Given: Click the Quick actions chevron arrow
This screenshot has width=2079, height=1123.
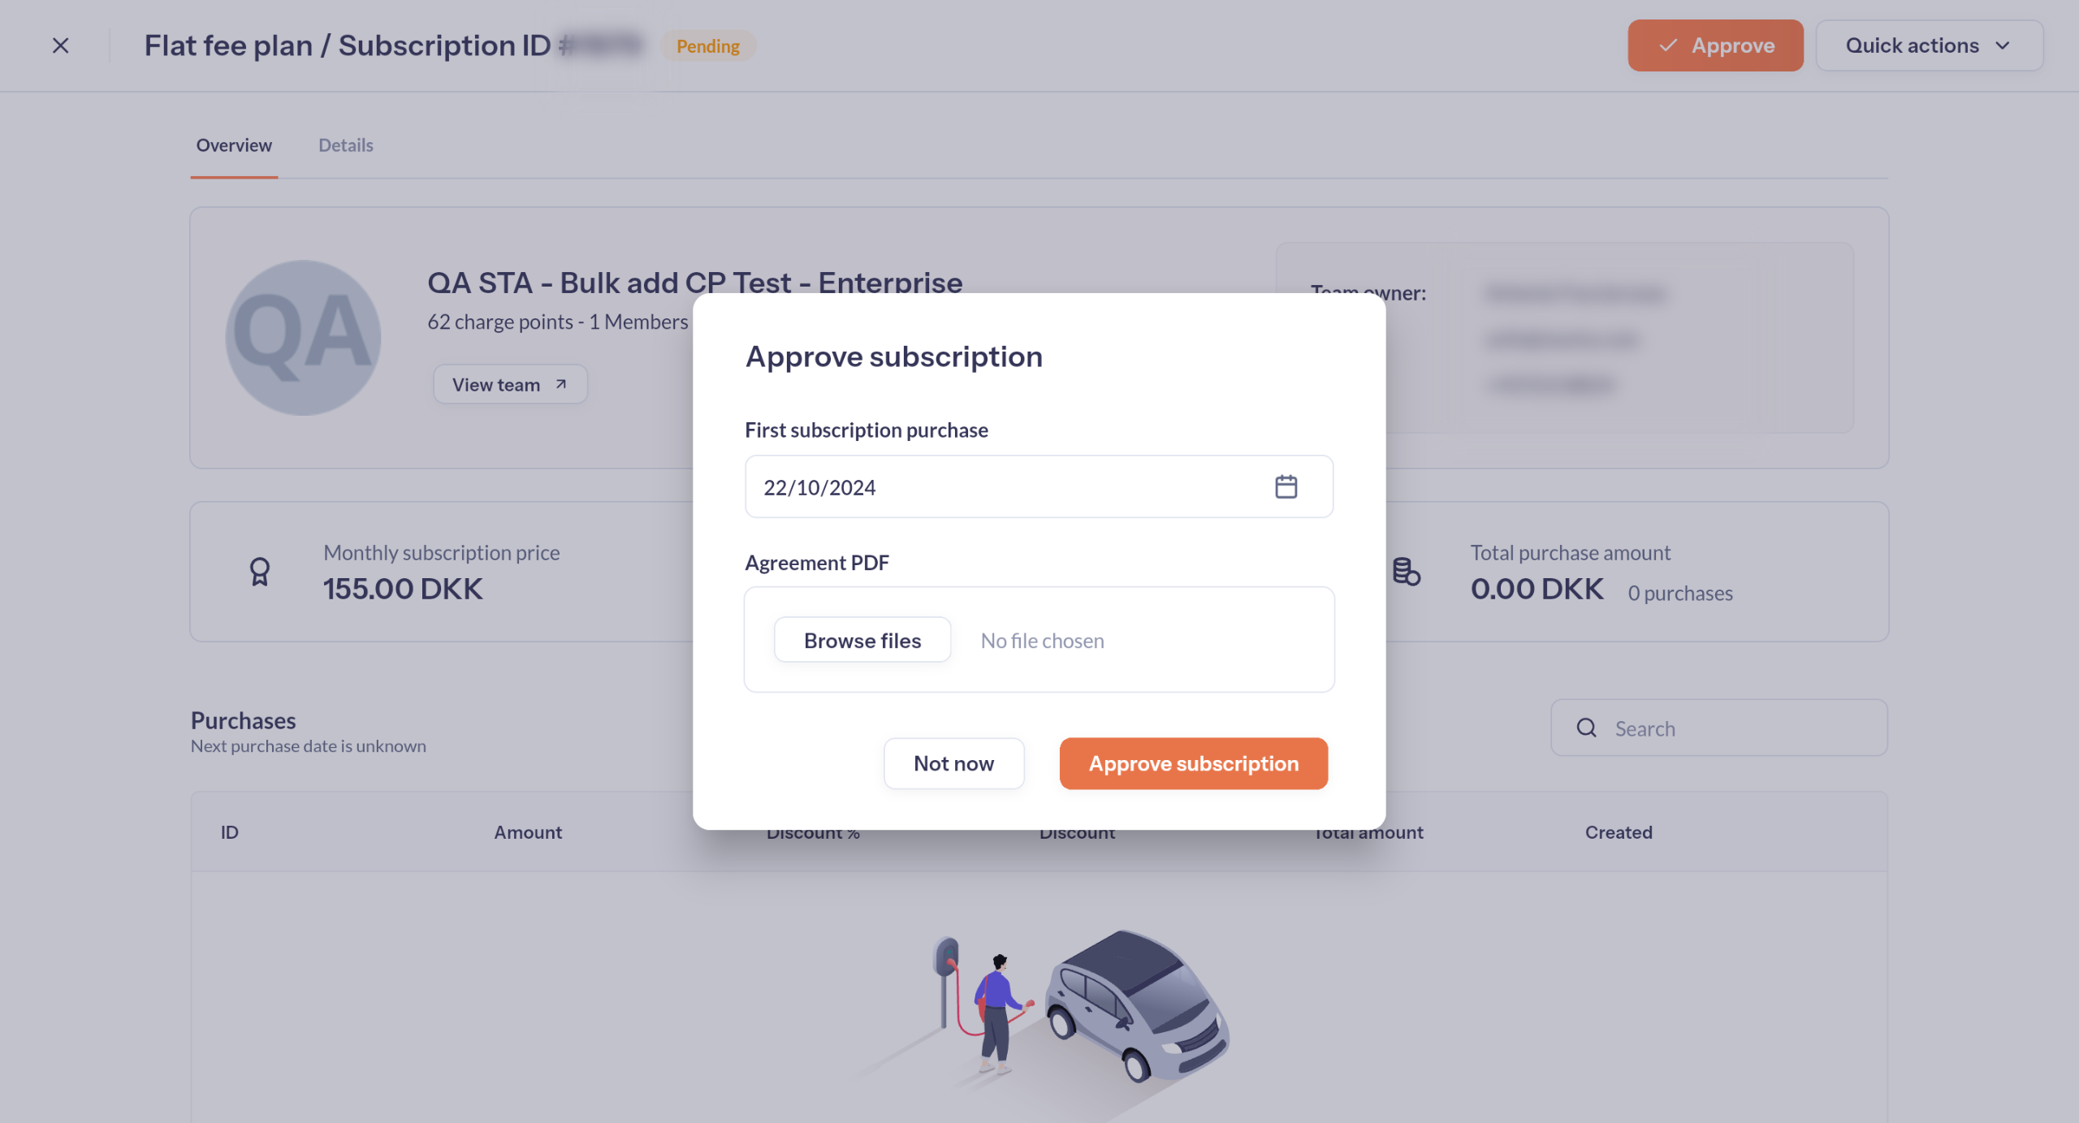Looking at the screenshot, I should [2003, 45].
